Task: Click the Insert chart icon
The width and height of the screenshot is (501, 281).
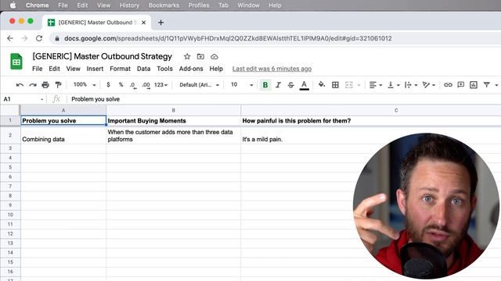Action: 474,85
